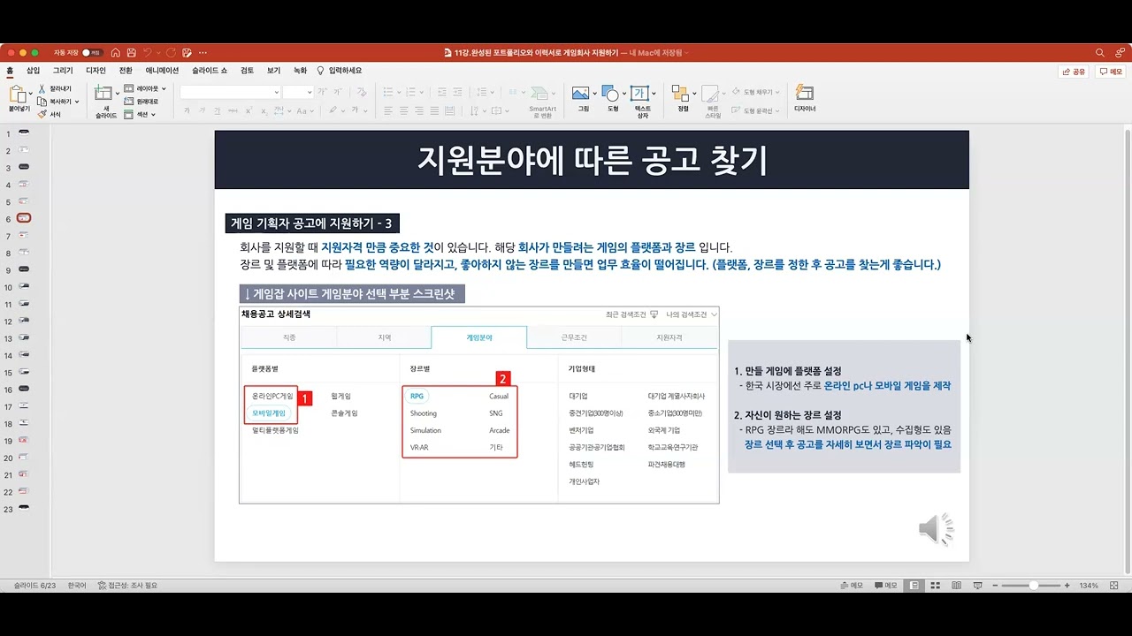
Task: Open the 섹션 section dropdown
Action: [141, 114]
